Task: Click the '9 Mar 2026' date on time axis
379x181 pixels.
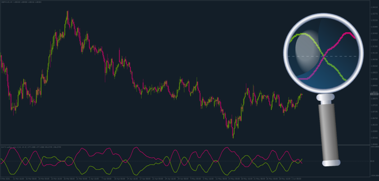Action: 5,179
